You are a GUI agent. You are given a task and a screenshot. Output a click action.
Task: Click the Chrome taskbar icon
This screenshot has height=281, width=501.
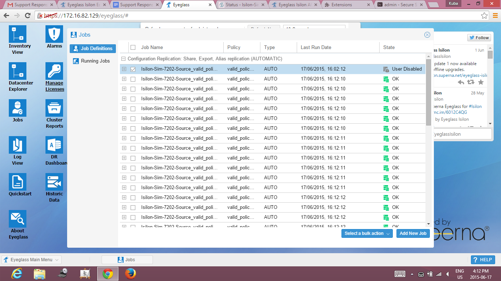coord(107,273)
